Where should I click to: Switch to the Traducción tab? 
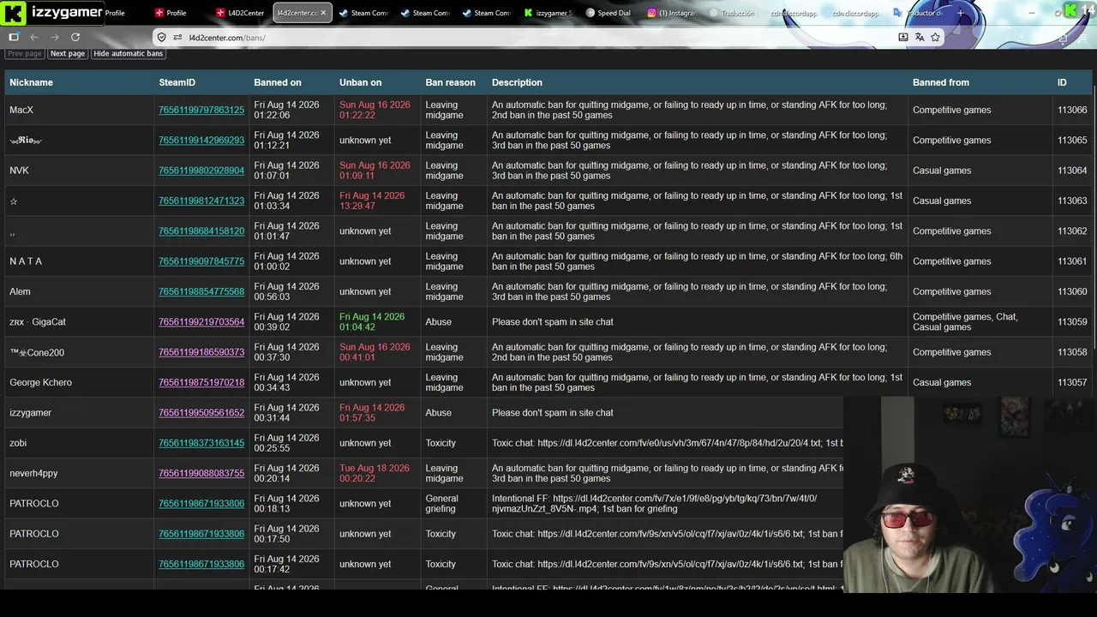point(734,13)
